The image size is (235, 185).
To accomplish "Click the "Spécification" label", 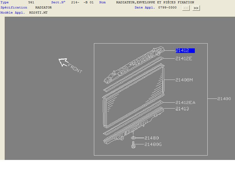I will pyautogui.click(x=14, y=7).
